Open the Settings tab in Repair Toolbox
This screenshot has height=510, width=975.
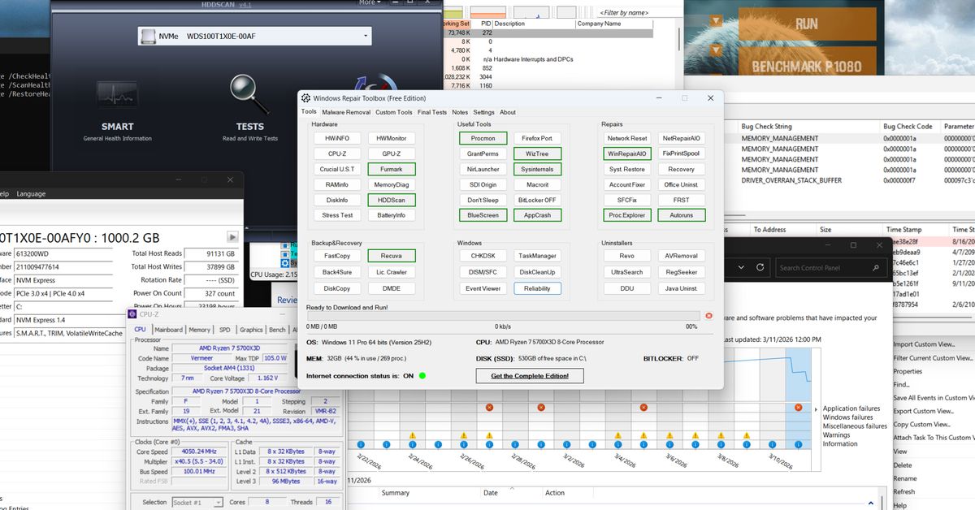point(483,112)
